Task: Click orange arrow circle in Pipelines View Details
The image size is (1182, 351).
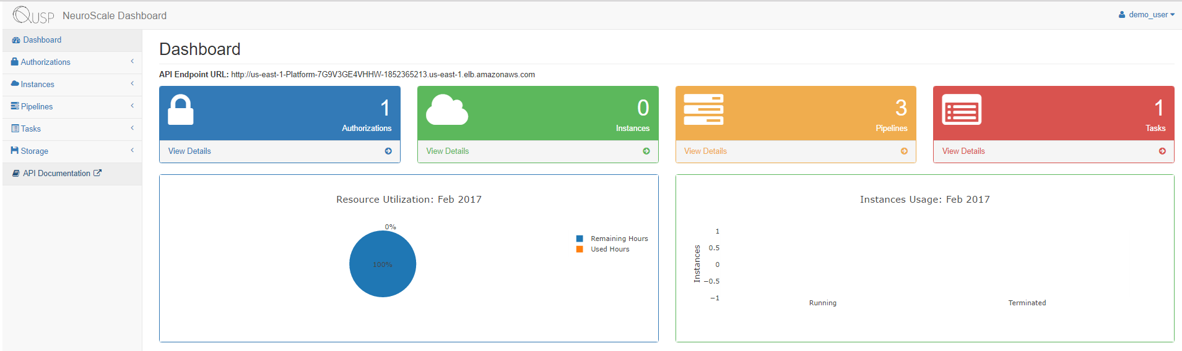Action: pyautogui.click(x=904, y=151)
